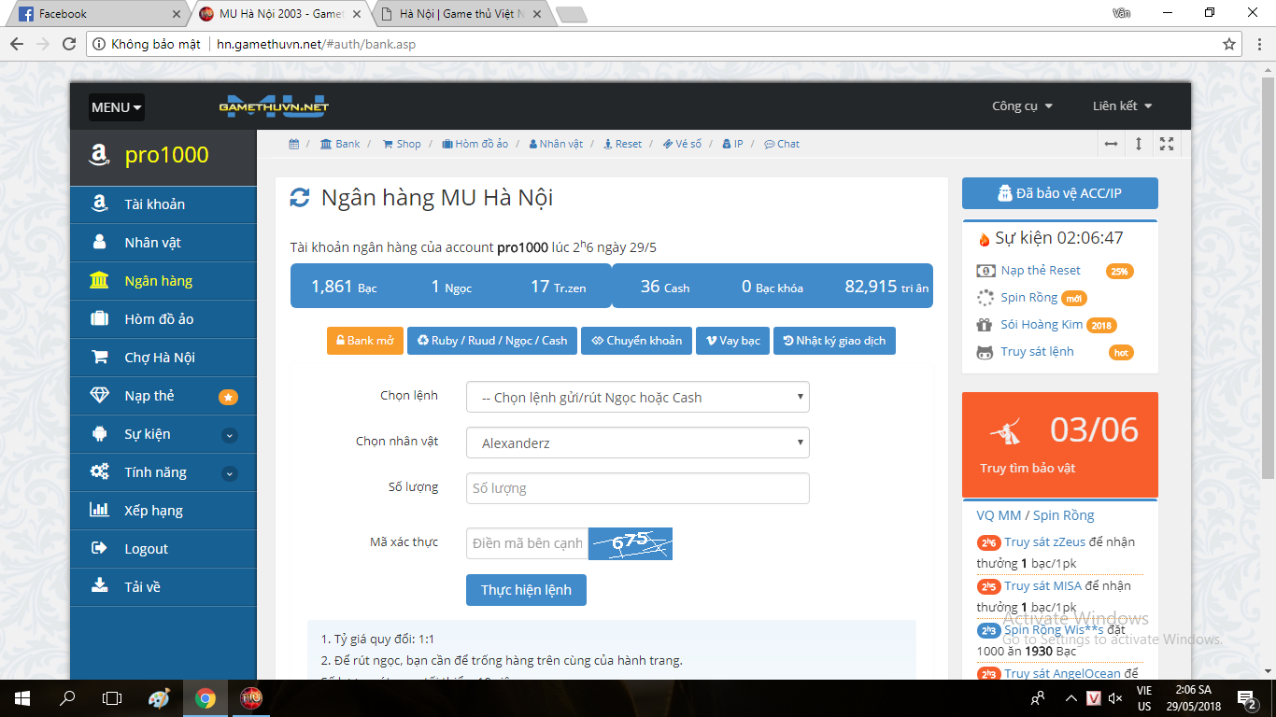Click the star badge on Nạp thẻ

(x=228, y=397)
